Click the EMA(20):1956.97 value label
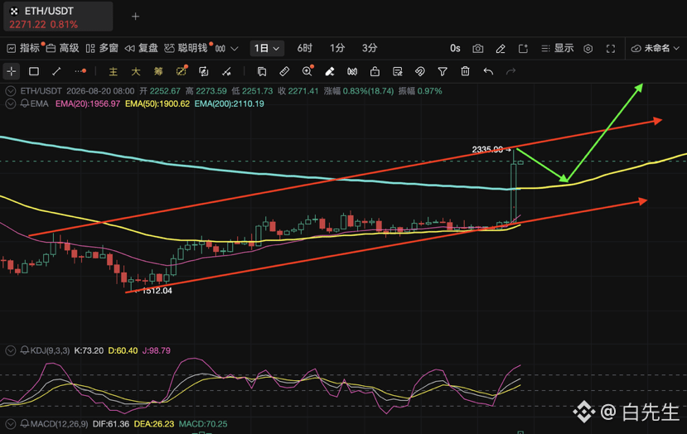The width and height of the screenshot is (687, 434). (88, 104)
